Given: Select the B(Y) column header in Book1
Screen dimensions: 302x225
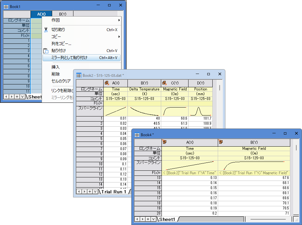Looking at the screenshot, I should pyautogui.click(x=63, y=14).
